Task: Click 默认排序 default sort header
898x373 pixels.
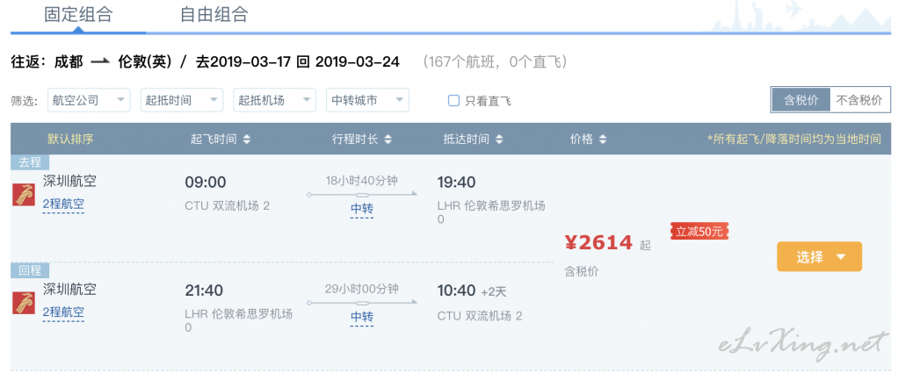Action: pos(70,139)
